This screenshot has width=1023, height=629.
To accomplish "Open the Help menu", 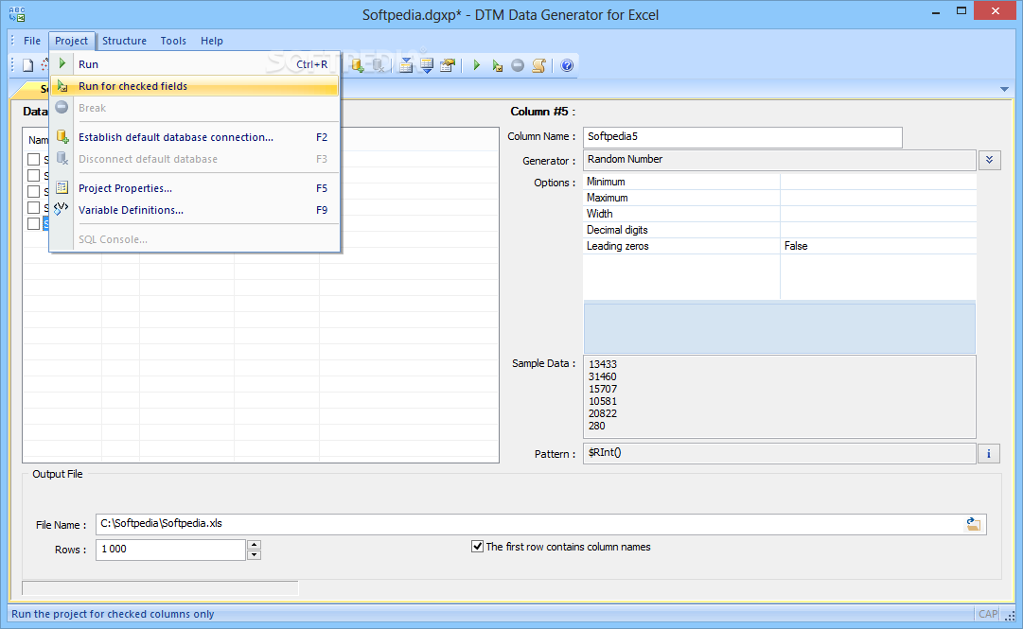I will [x=211, y=41].
